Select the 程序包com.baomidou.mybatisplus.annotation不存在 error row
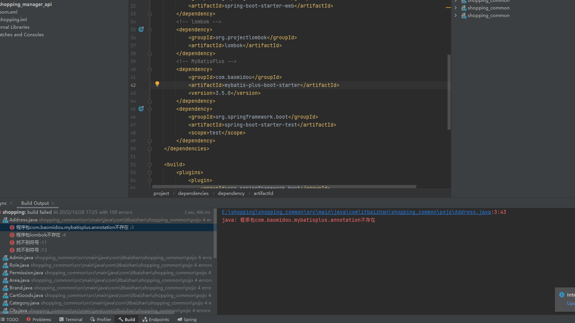Screen dimensions: 575x323 point(106,227)
